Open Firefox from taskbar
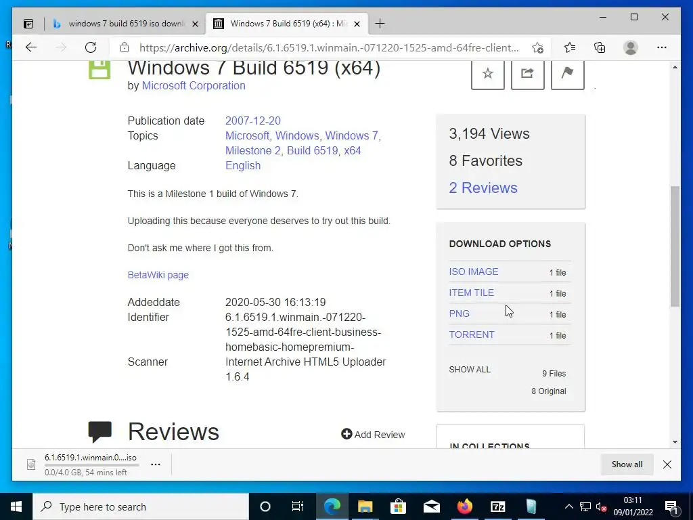Image resolution: width=693 pixels, height=520 pixels. pos(464,506)
